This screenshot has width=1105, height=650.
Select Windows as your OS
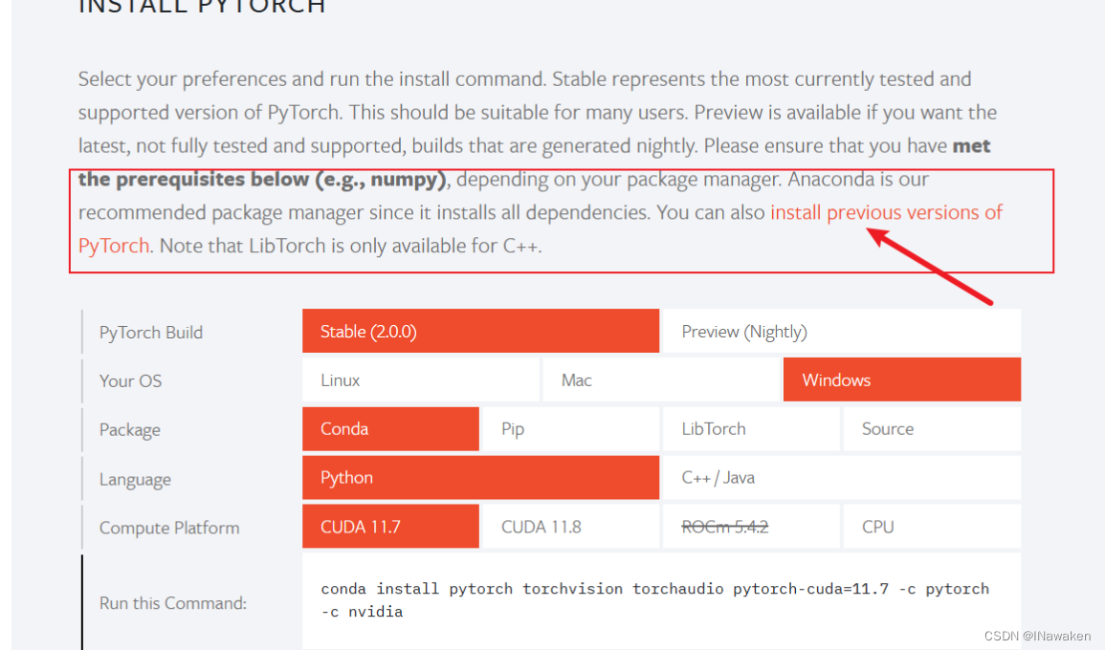click(900, 379)
